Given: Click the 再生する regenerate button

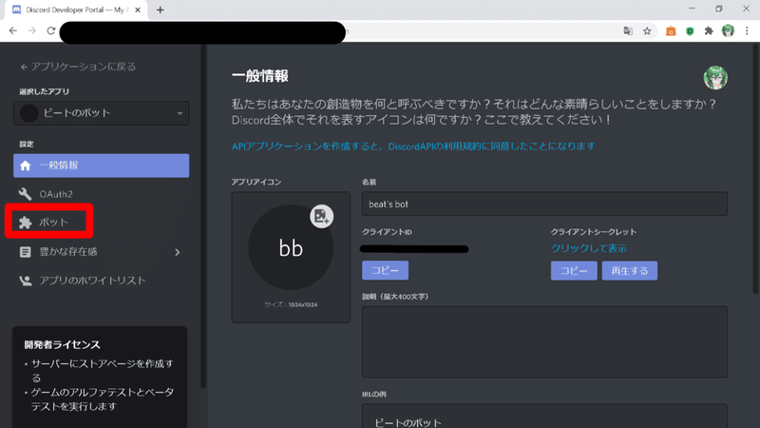Looking at the screenshot, I should pyautogui.click(x=630, y=271).
